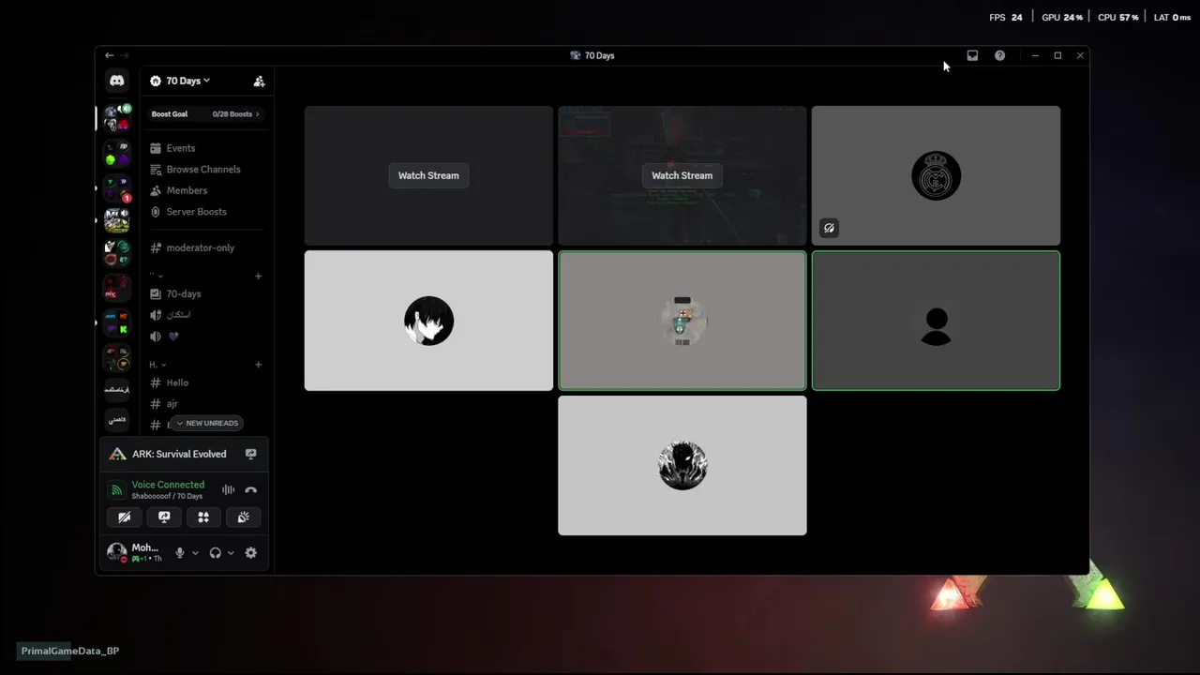Click the CPU 57% overlay stat
The width and height of the screenshot is (1200, 675).
(1118, 17)
